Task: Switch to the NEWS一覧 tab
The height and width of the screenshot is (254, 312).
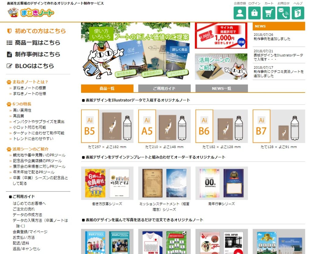Action: [x=222, y=88]
